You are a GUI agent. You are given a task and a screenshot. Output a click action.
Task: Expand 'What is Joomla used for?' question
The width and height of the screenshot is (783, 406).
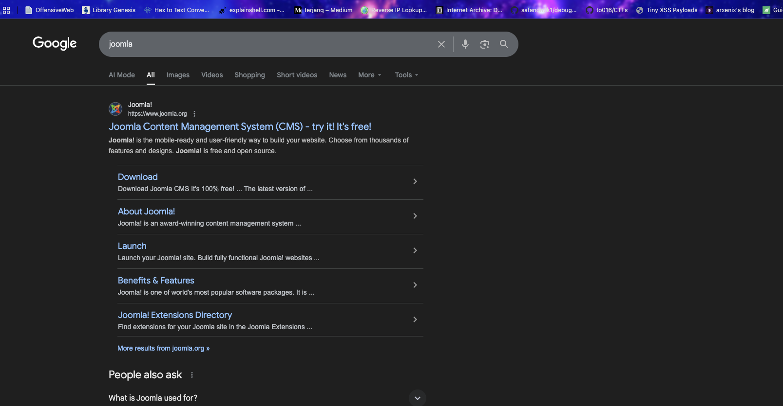418,398
